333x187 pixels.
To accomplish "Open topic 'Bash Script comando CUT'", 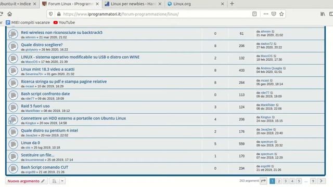I will point(44,167).
